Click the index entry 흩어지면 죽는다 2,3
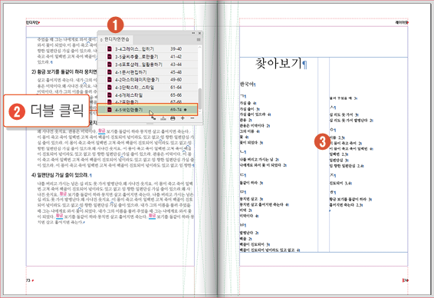434x298 pixels. coord(345,205)
